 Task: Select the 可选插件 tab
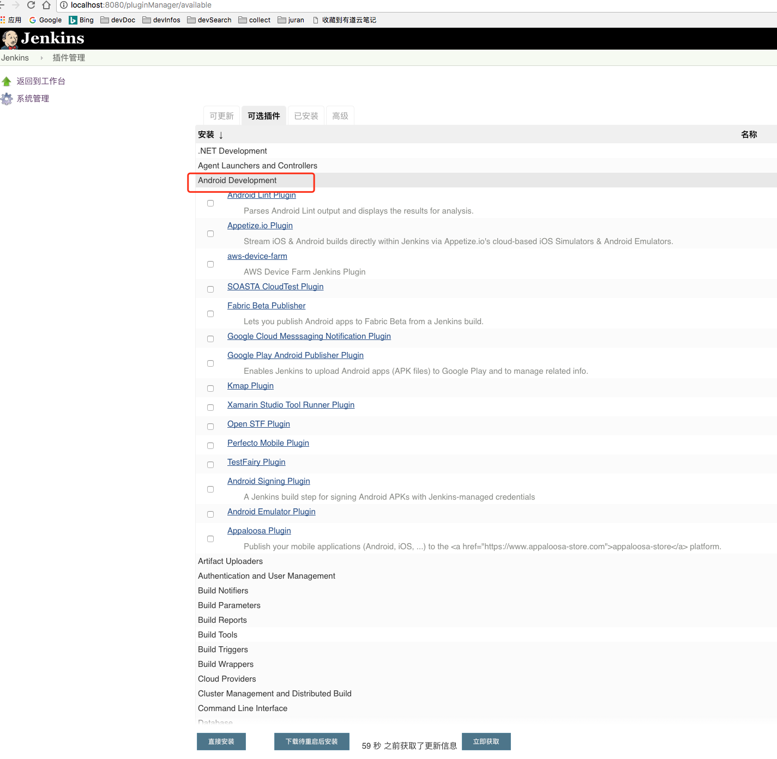click(263, 116)
